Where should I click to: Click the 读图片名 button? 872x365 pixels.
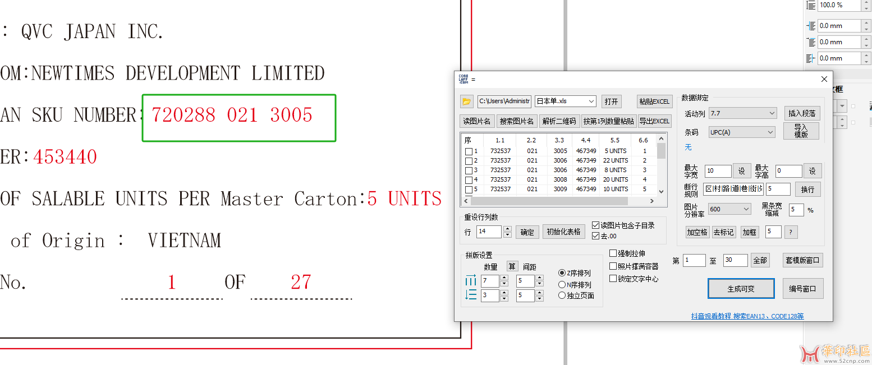[476, 121]
